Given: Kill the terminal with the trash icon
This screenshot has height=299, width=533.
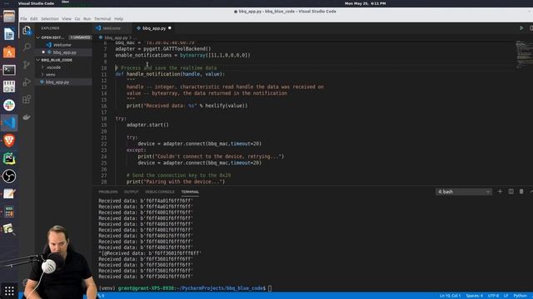Looking at the screenshot, I should pos(521,192).
